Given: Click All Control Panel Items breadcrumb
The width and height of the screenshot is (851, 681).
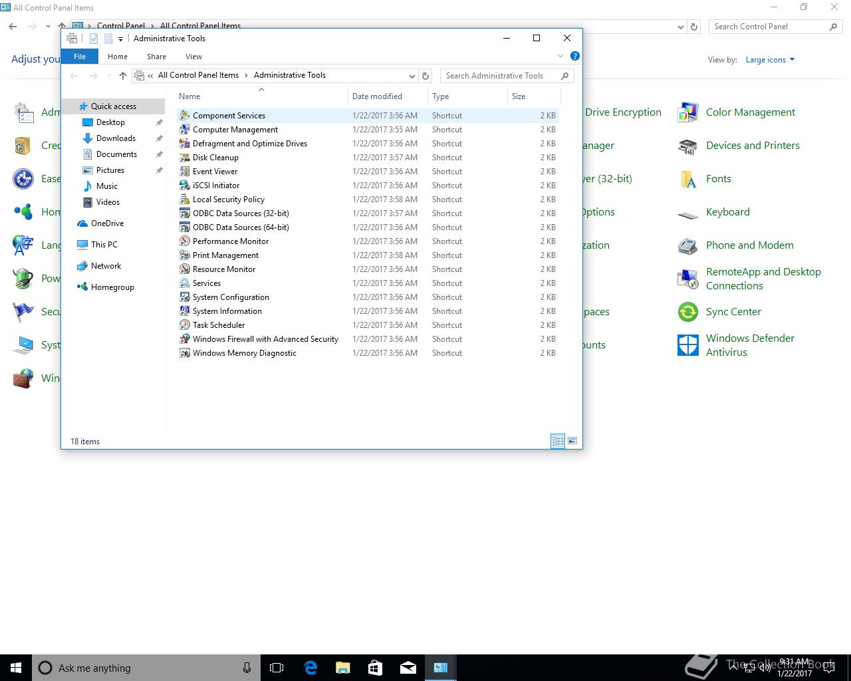Looking at the screenshot, I should tap(198, 75).
